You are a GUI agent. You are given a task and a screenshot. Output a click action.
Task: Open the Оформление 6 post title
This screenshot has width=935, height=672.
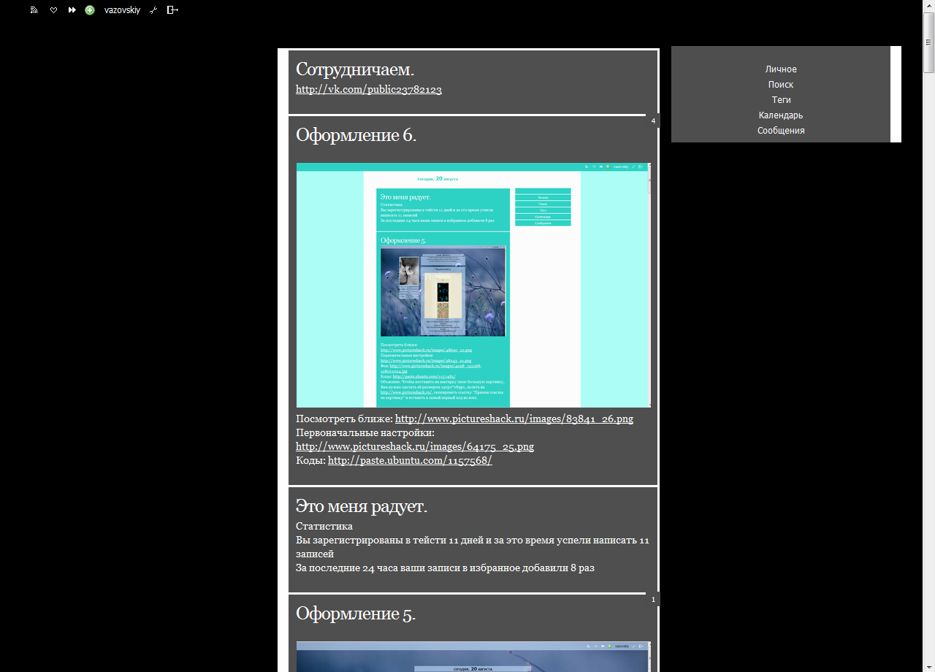click(x=356, y=135)
